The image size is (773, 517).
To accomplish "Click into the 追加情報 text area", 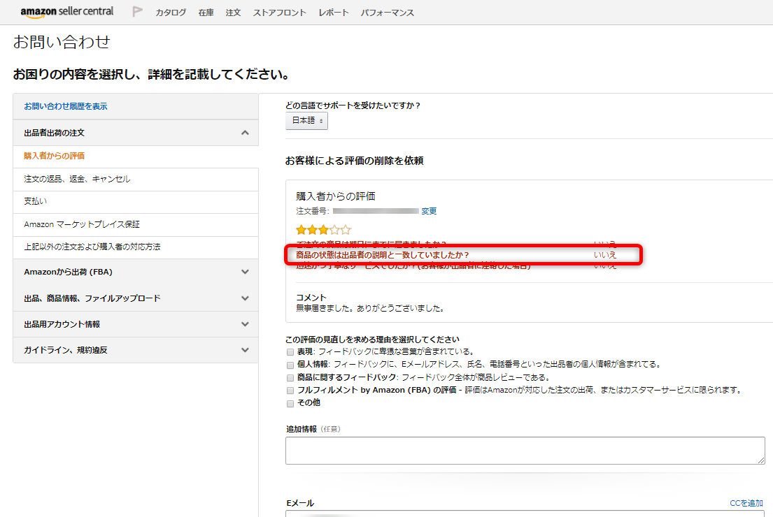I will (525, 451).
